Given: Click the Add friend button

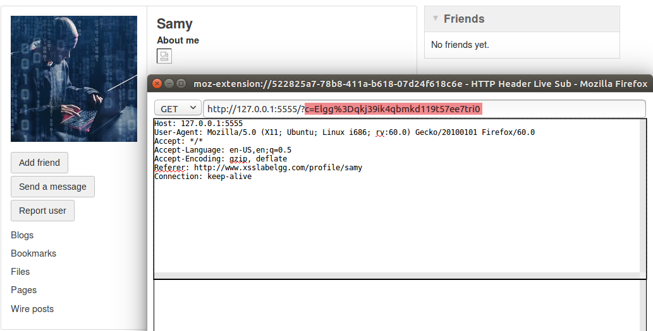Looking at the screenshot, I should point(40,163).
